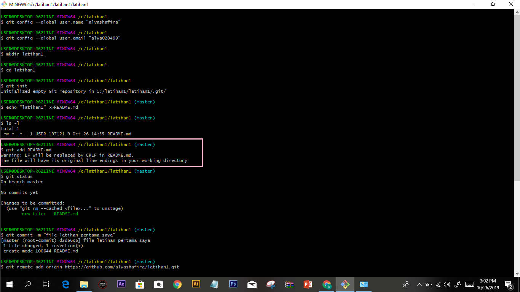Launch Google Chrome from the taskbar
520x292 pixels.
(177, 284)
